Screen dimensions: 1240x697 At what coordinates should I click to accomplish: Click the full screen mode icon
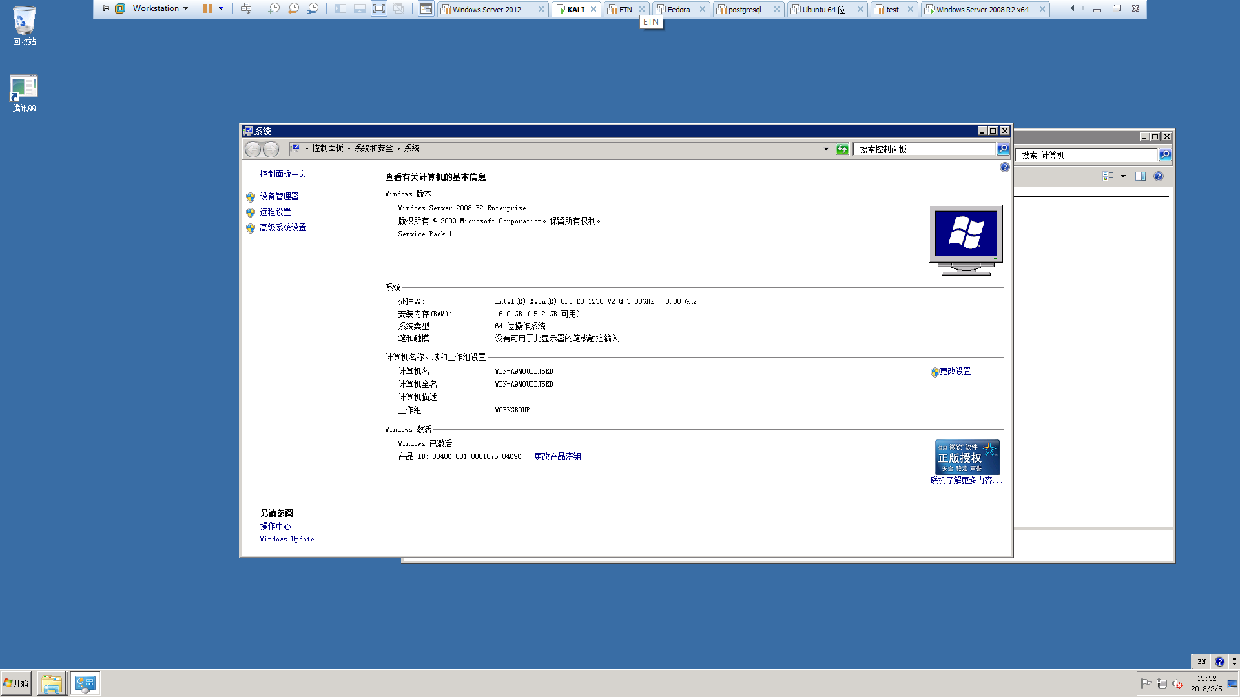(x=379, y=8)
